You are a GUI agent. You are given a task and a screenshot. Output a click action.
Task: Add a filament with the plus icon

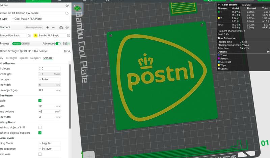point(48,27)
